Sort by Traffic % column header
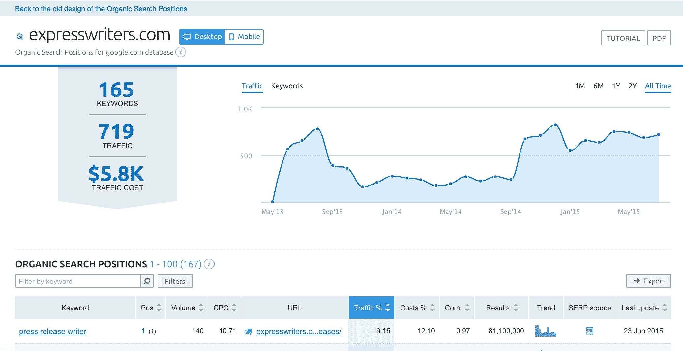This screenshot has width=683, height=351. click(371, 308)
